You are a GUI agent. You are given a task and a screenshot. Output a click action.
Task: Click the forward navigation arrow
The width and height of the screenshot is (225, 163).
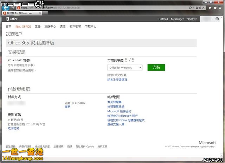click(13, 7)
